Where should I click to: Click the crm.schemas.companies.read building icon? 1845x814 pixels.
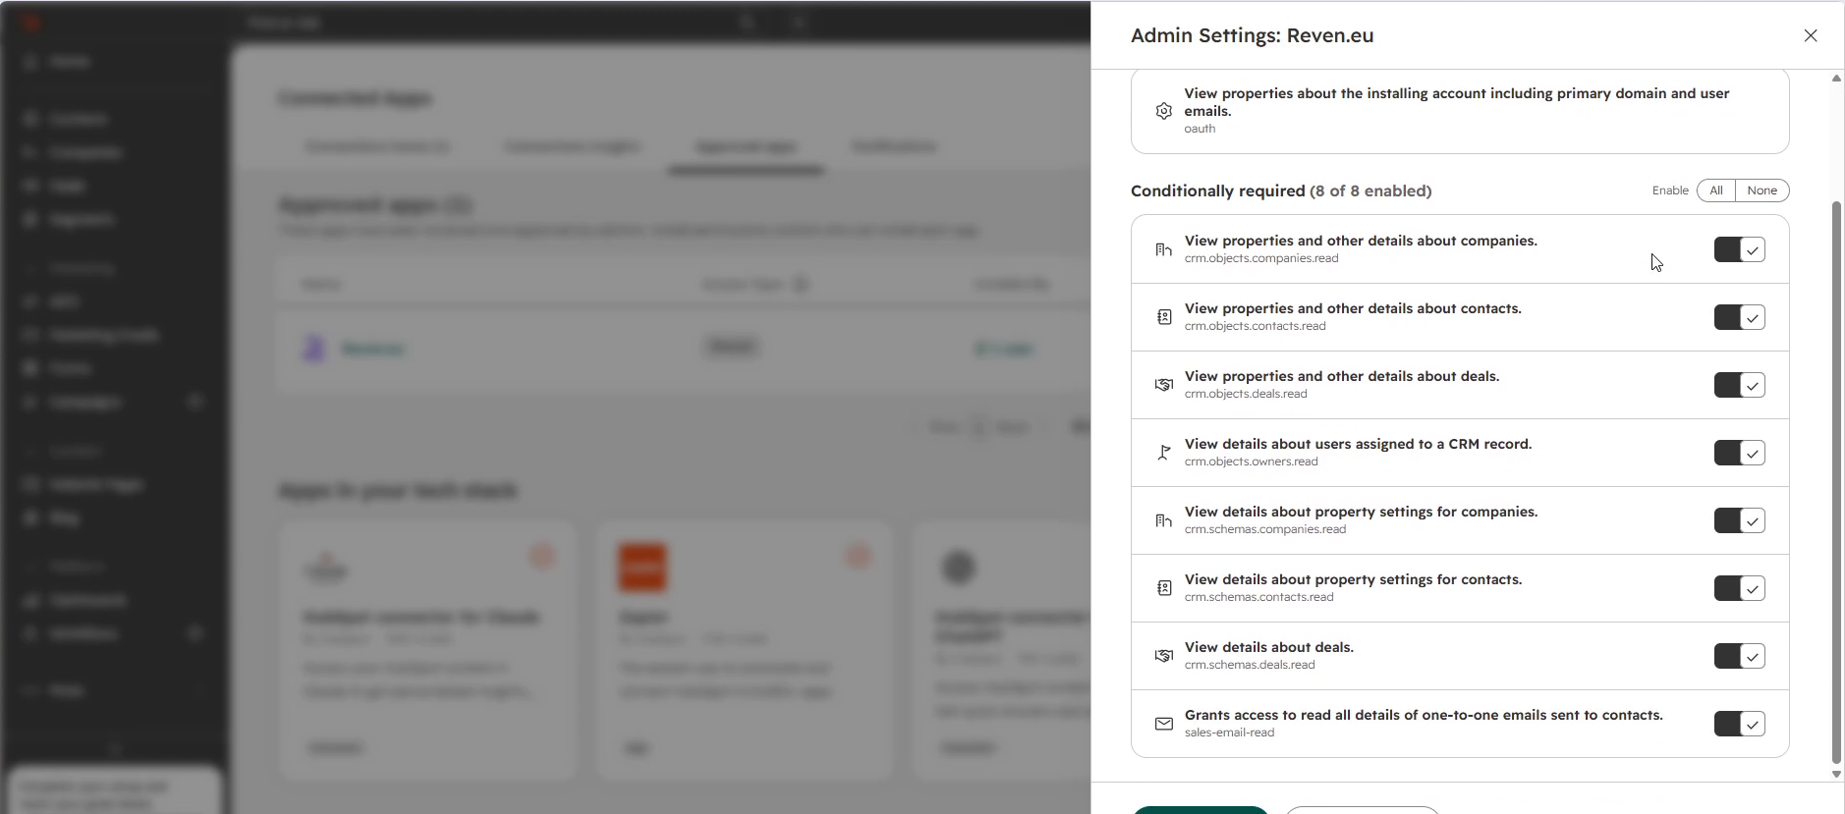tap(1164, 520)
